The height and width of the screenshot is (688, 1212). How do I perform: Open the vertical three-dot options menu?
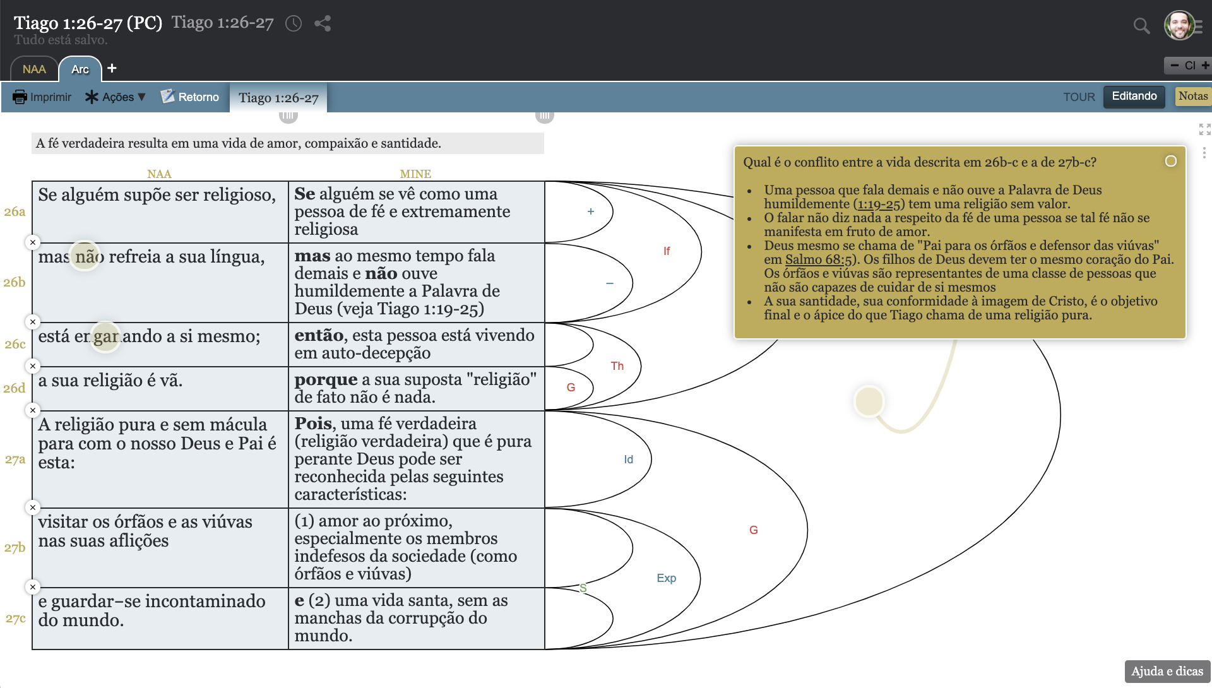(x=1204, y=153)
